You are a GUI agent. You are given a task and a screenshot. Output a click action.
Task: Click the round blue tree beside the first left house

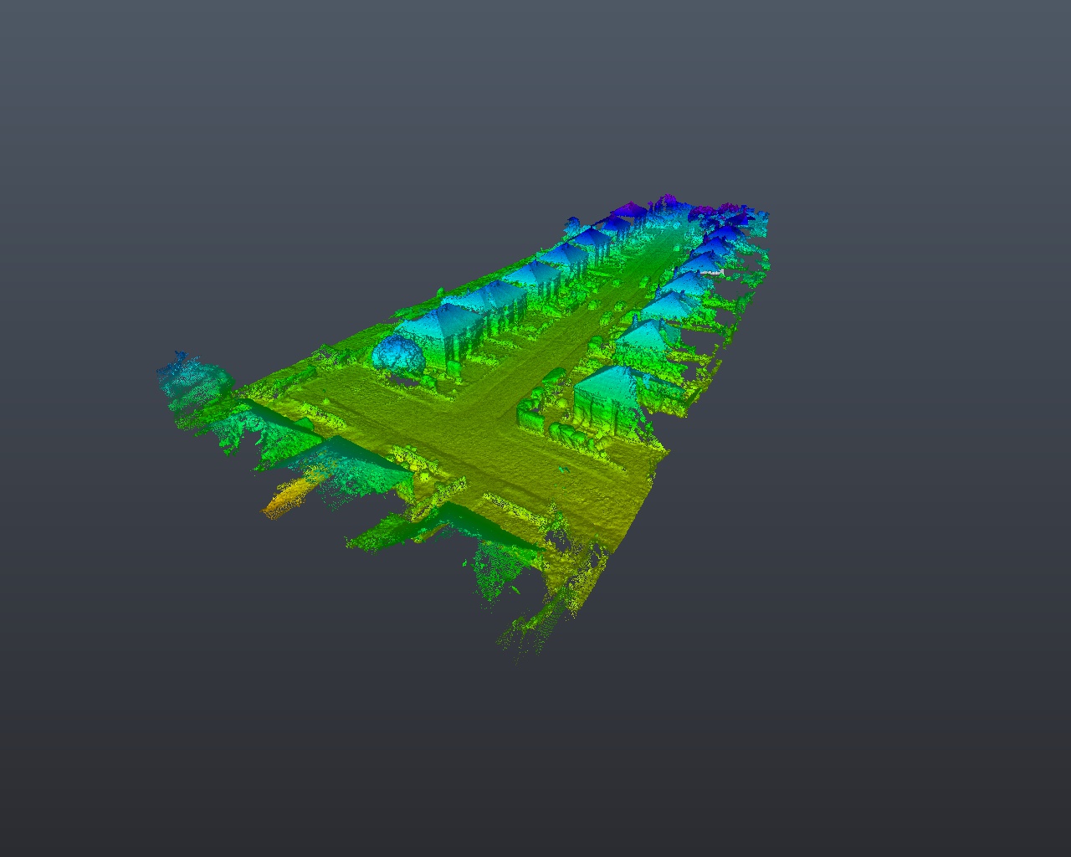pyautogui.click(x=397, y=353)
